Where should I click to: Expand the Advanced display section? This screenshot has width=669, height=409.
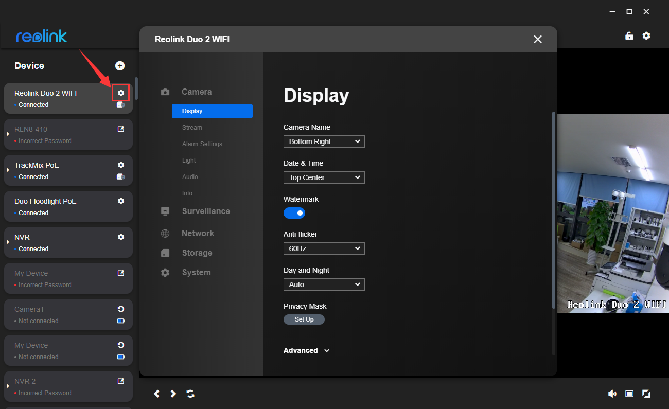coord(307,350)
